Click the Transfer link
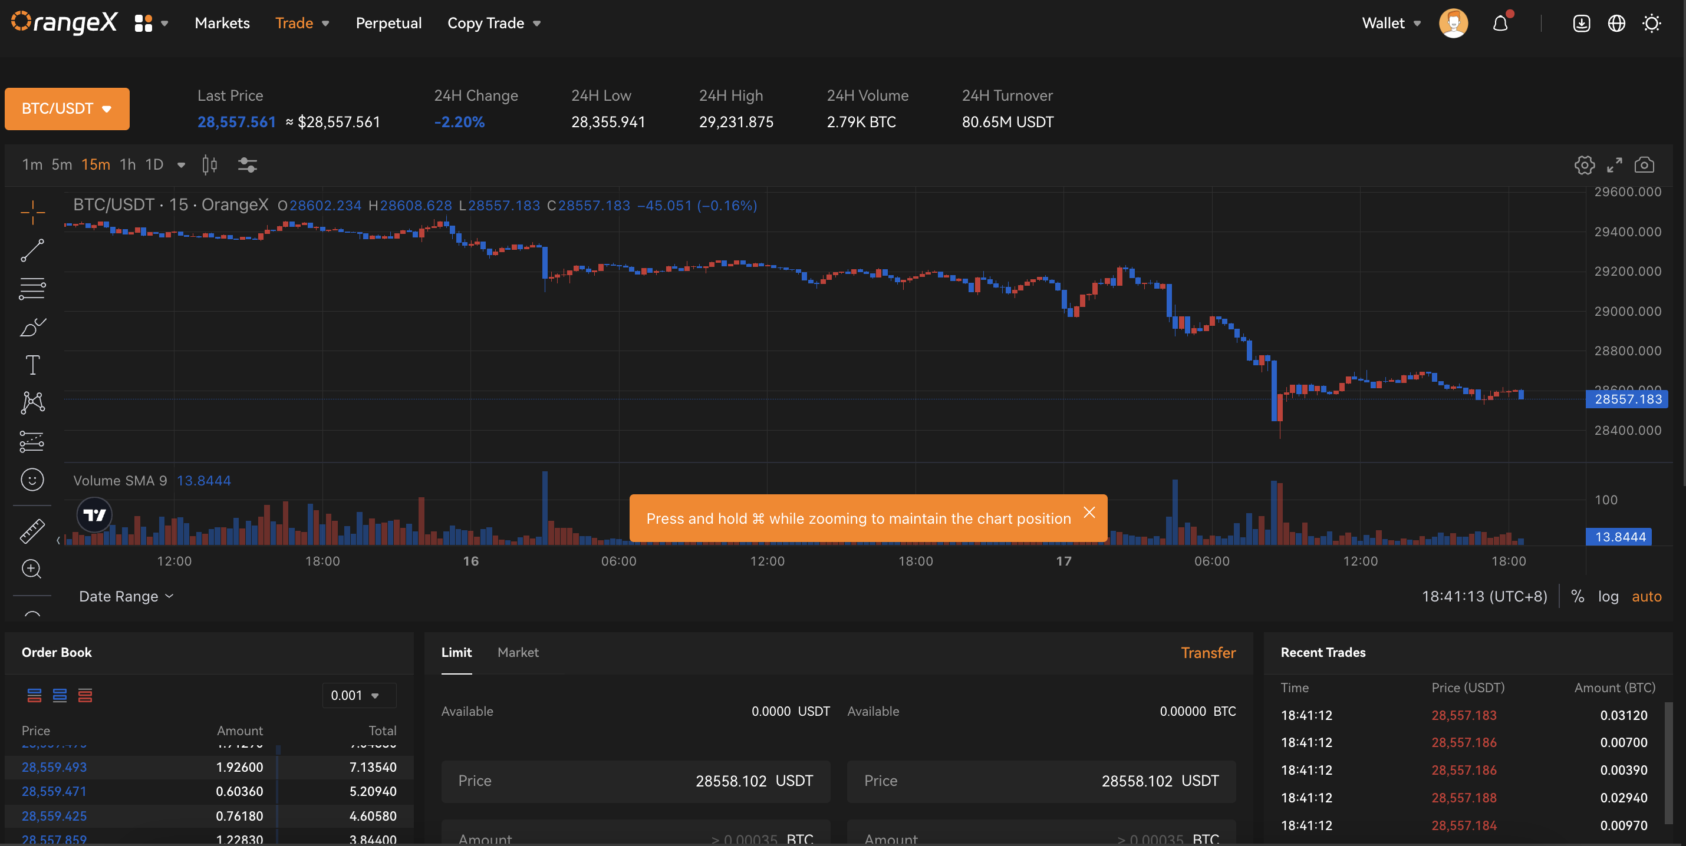The width and height of the screenshot is (1686, 846). coord(1208,653)
